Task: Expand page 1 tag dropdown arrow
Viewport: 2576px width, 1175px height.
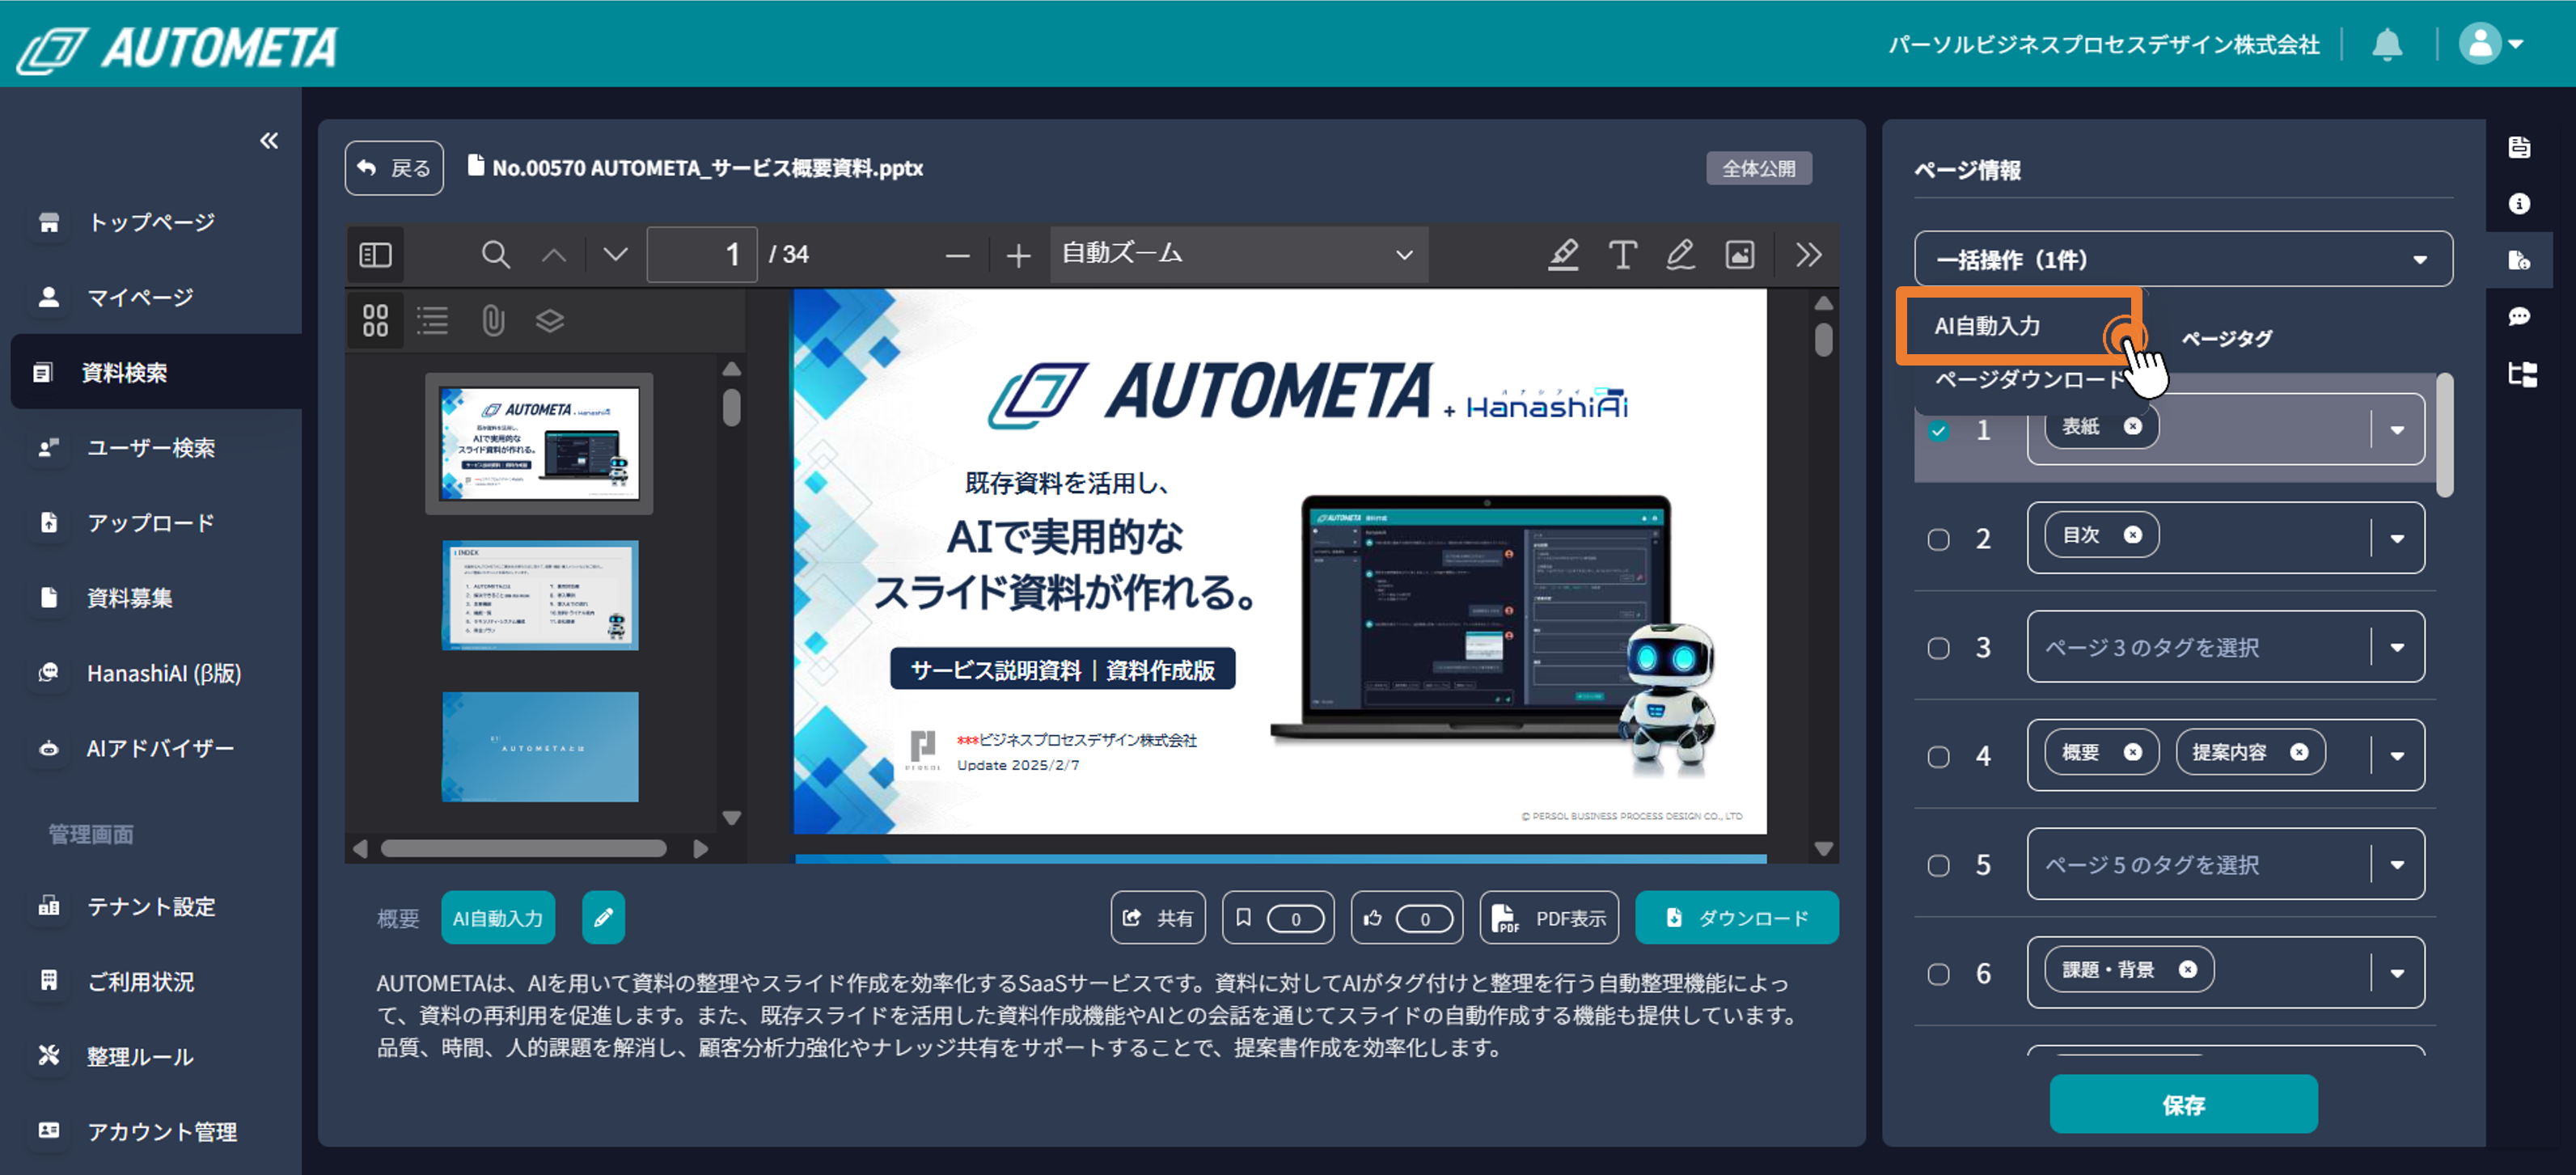Action: (x=2397, y=431)
